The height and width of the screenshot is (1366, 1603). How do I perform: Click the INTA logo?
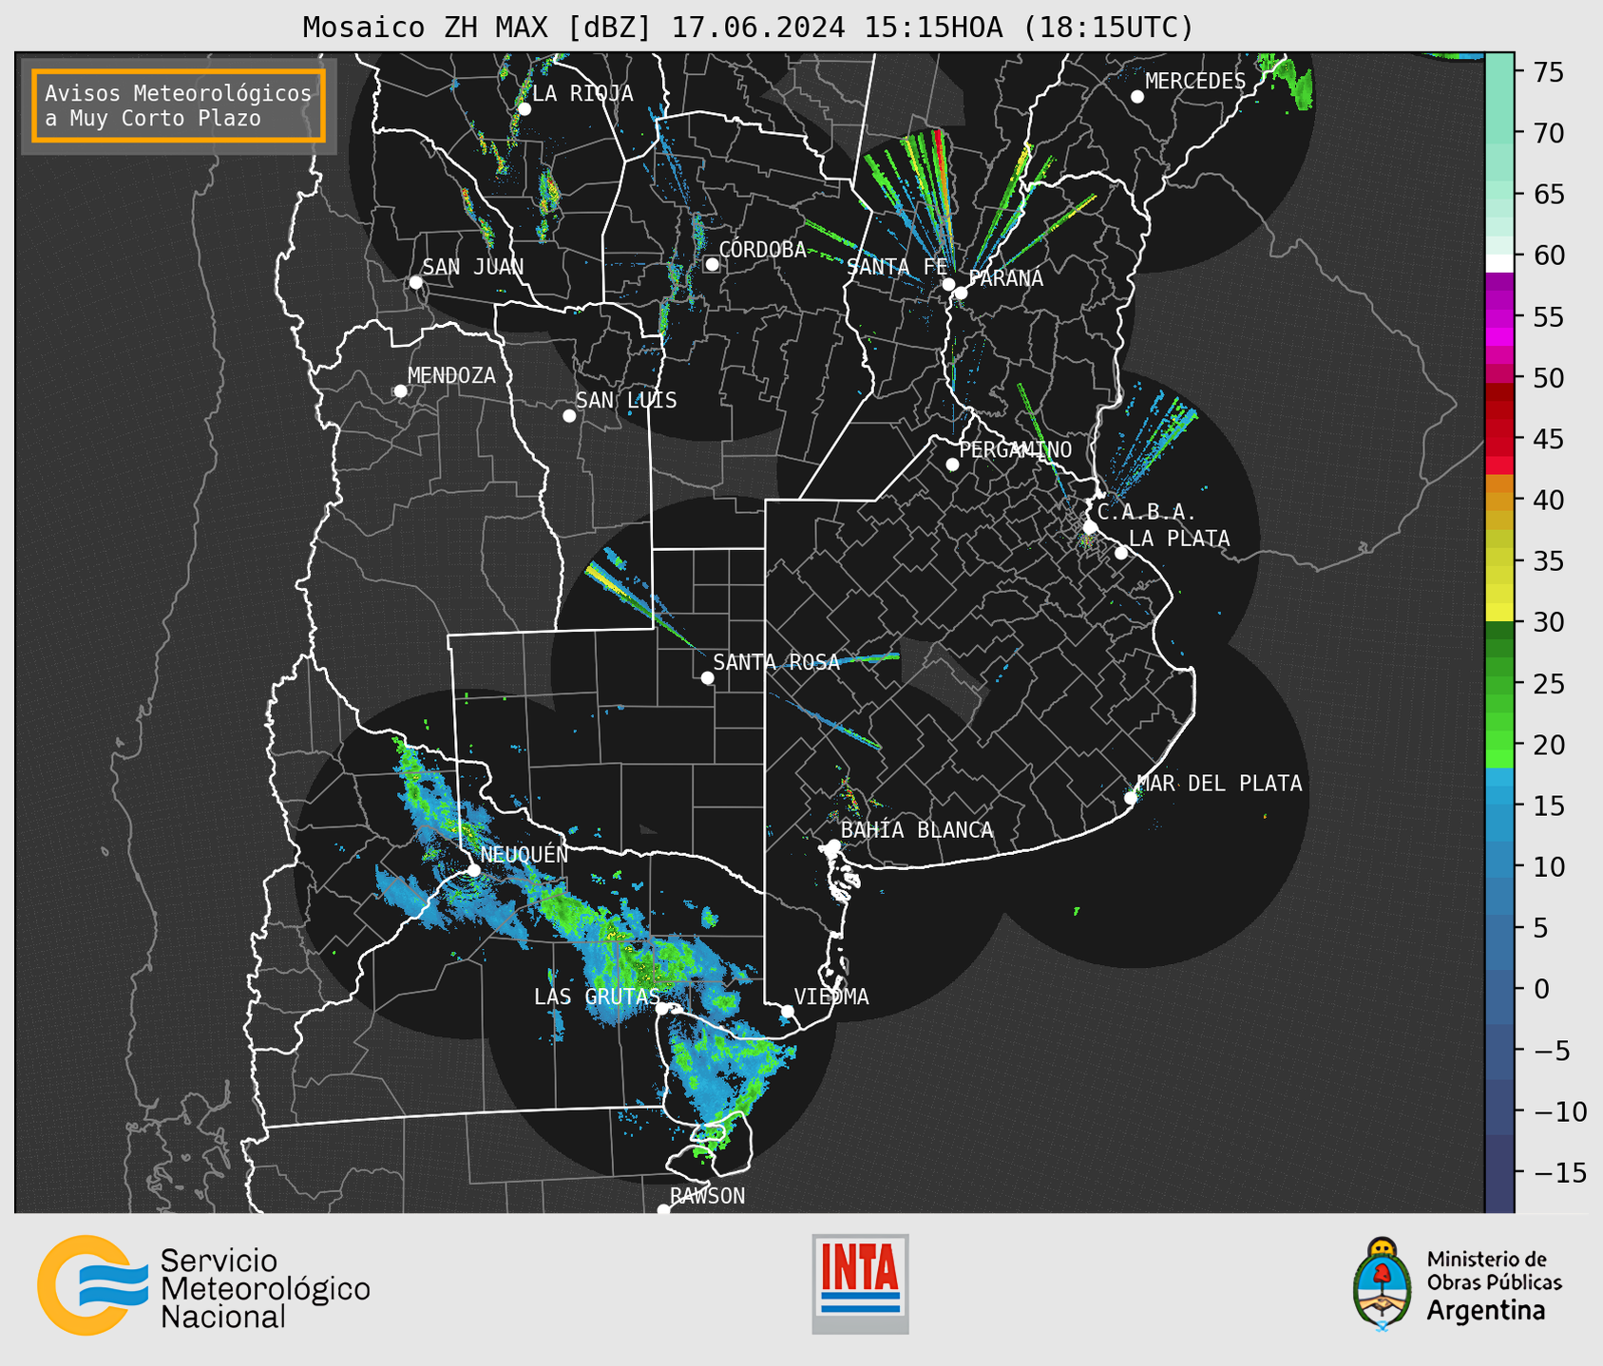point(860,1283)
